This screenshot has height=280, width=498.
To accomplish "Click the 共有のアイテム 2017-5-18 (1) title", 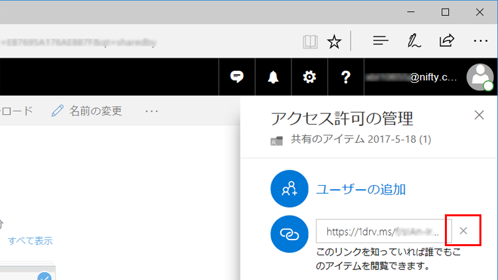I will [361, 139].
